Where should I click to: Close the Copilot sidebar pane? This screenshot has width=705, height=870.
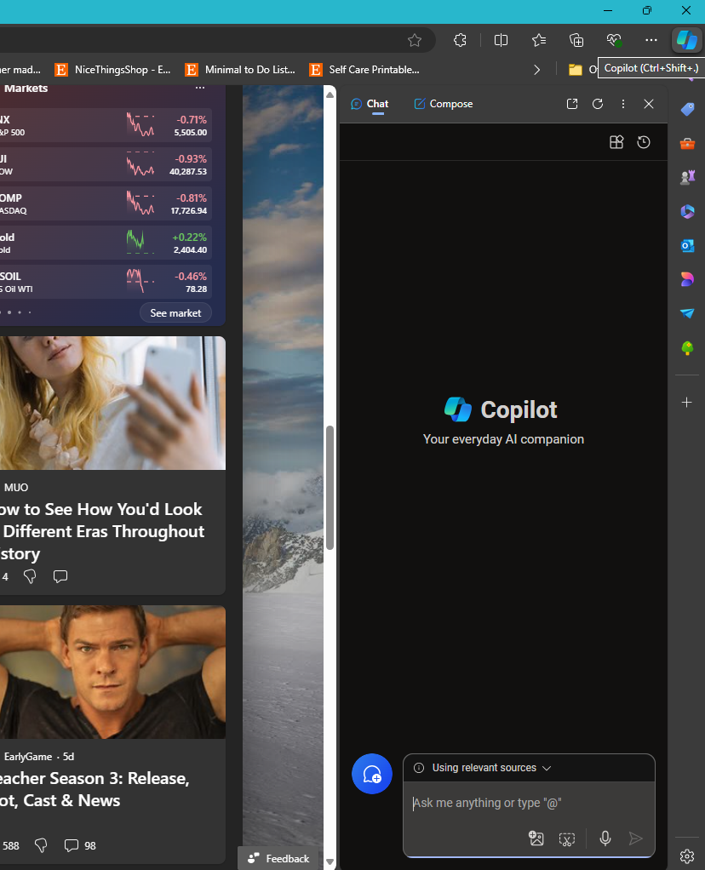tap(648, 104)
